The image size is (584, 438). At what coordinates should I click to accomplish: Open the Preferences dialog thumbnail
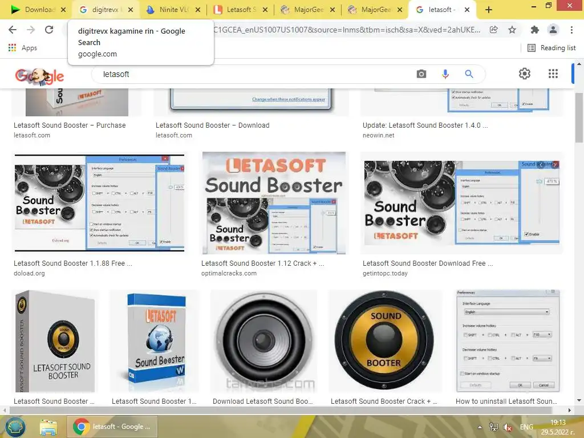coord(508,341)
